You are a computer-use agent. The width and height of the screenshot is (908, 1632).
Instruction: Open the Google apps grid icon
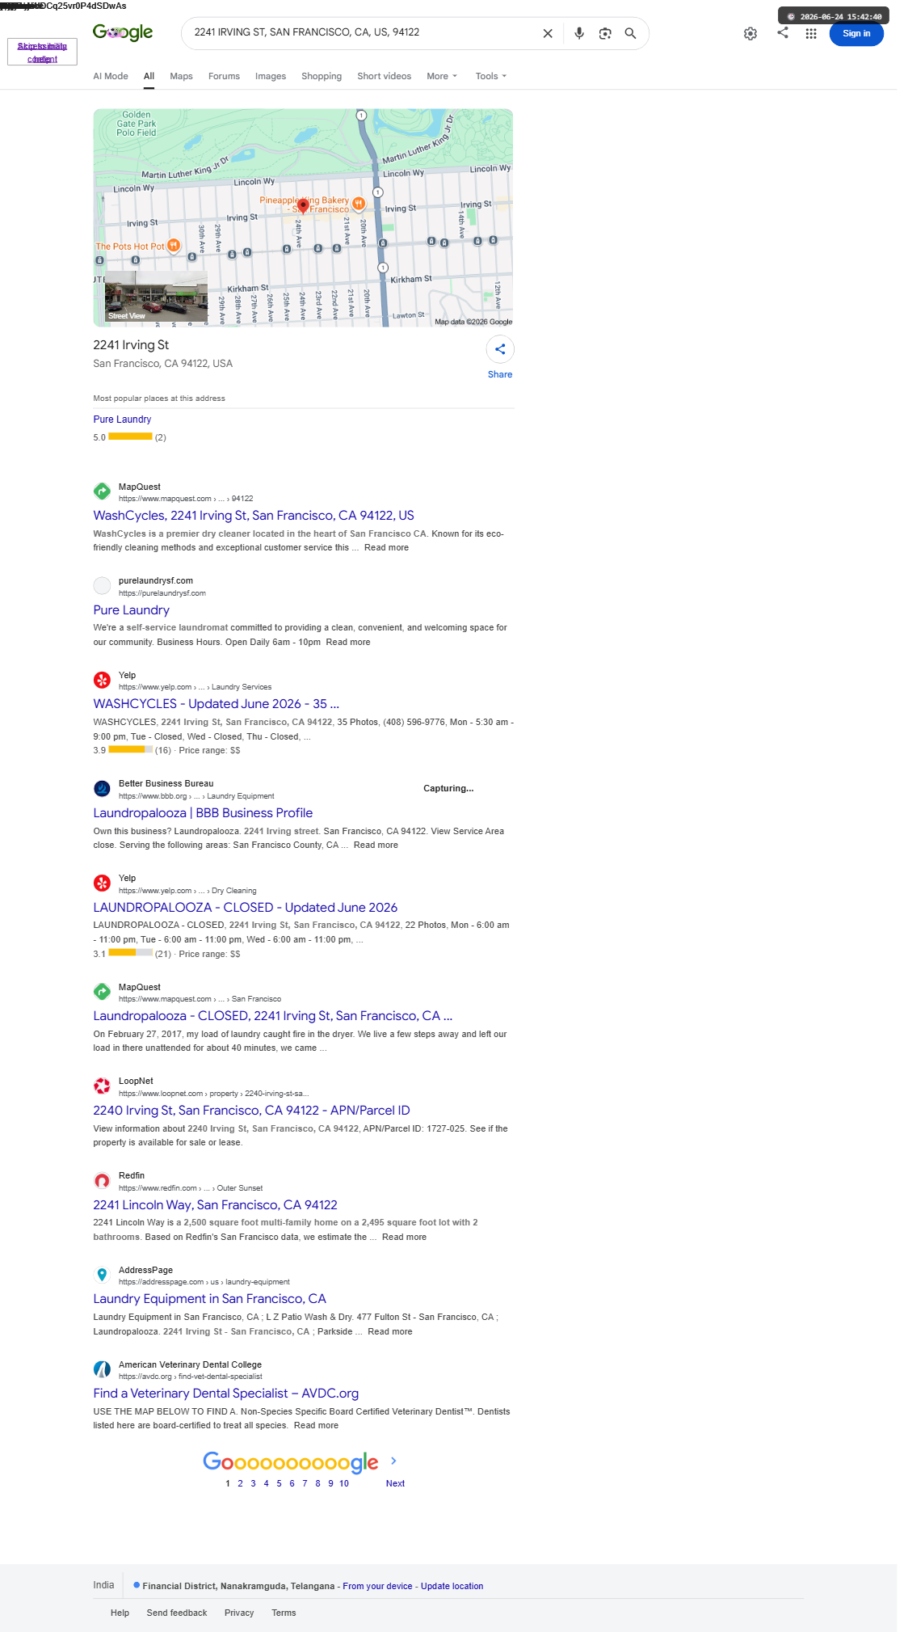point(811,33)
